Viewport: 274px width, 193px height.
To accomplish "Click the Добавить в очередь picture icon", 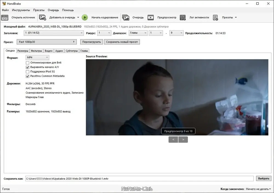I will (x=42, y=18).
